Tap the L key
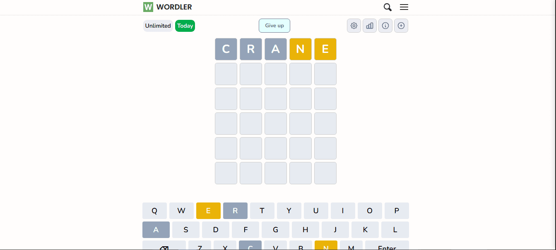The height and width of the screenshot is (250, 556). click(395, 230)
